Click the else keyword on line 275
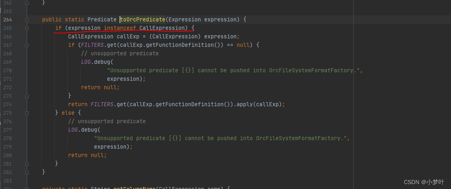 tap(68, 113)
